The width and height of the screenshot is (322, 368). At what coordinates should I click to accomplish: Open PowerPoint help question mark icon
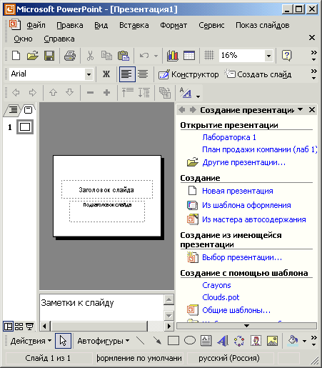286,56
